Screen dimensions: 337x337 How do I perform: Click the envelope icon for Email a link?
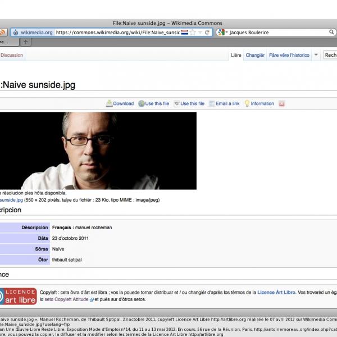(212, 103)
